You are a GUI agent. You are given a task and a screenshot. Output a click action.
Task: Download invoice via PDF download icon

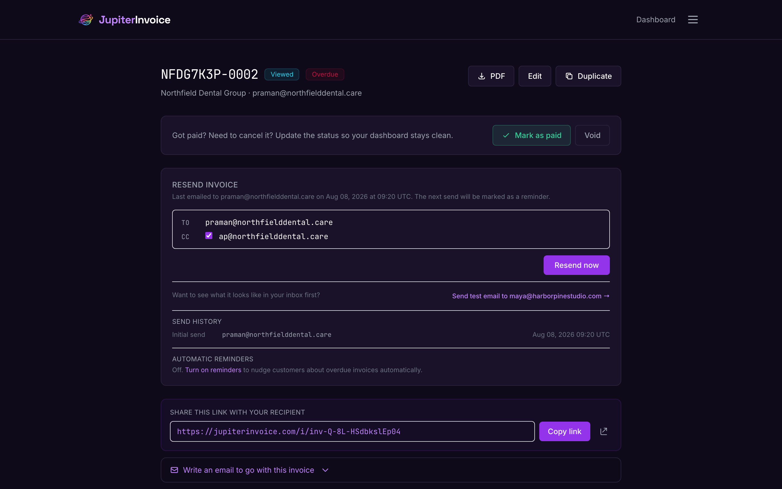point(481,76)
